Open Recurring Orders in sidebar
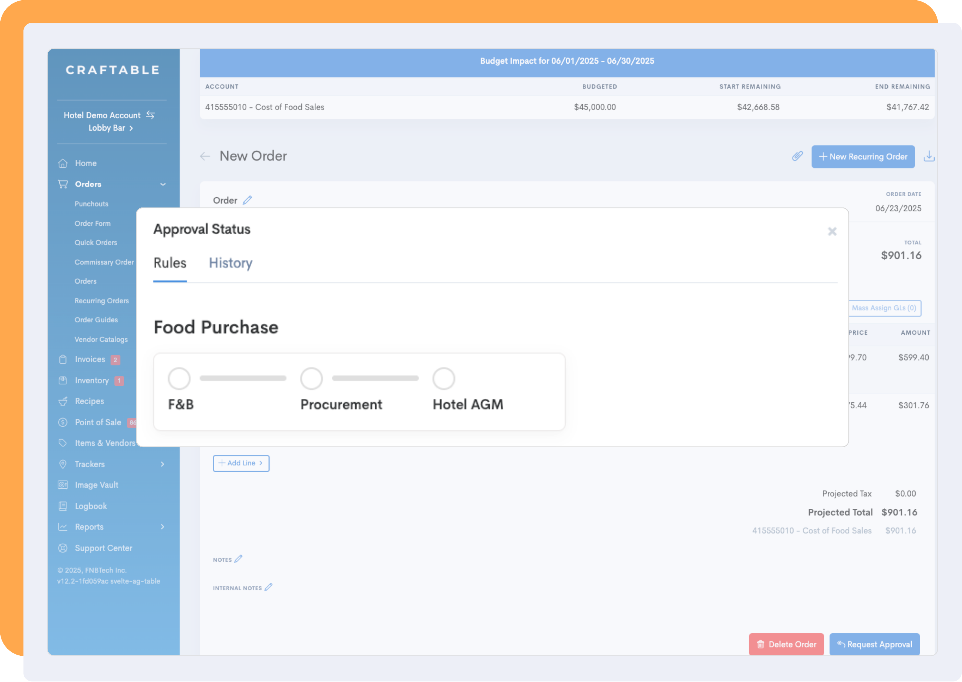 pyautogui.click(x=101, y=301)
